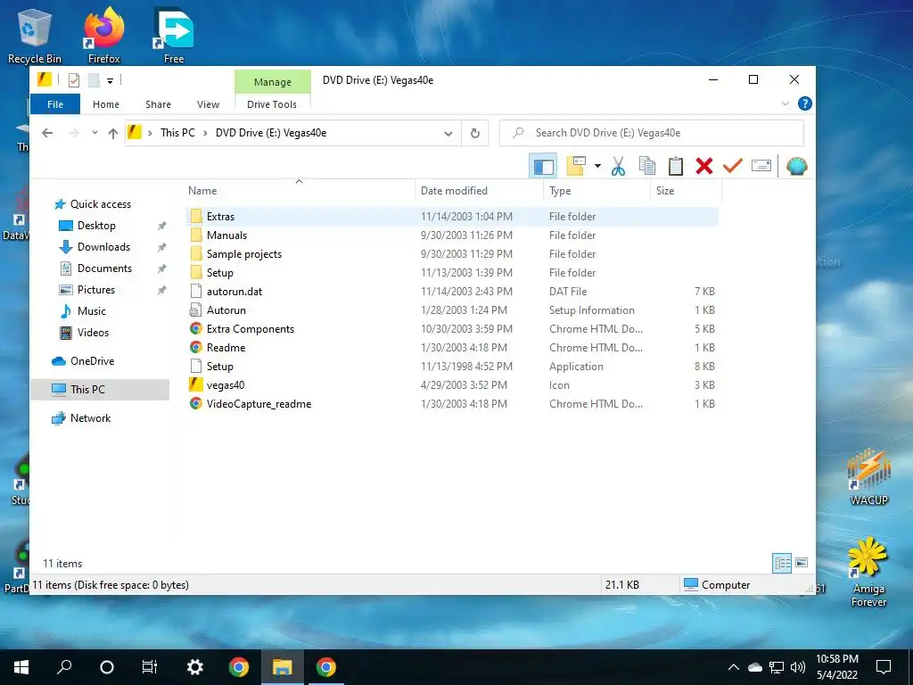Screen dimensions: 913x685
Task: Select the Setup application file
Action: pyautogui.click(x=452, y=367)
